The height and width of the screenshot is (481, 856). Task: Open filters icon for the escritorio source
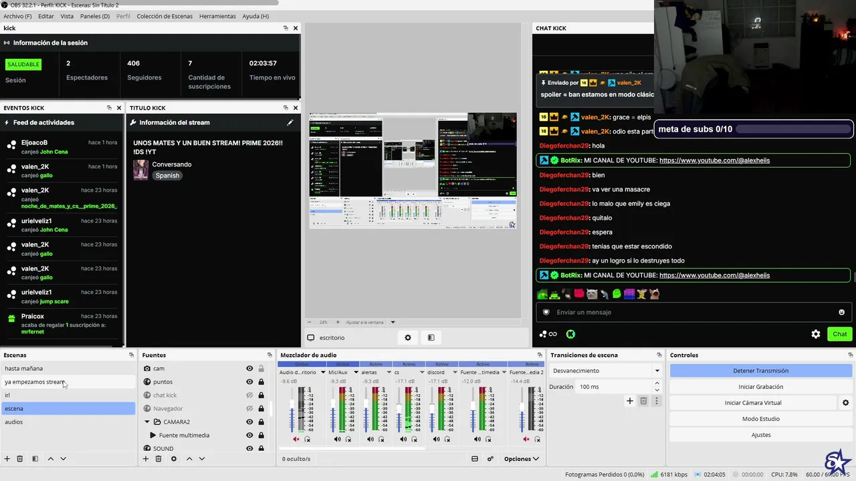pyautogui.click(x=431, y=337)
